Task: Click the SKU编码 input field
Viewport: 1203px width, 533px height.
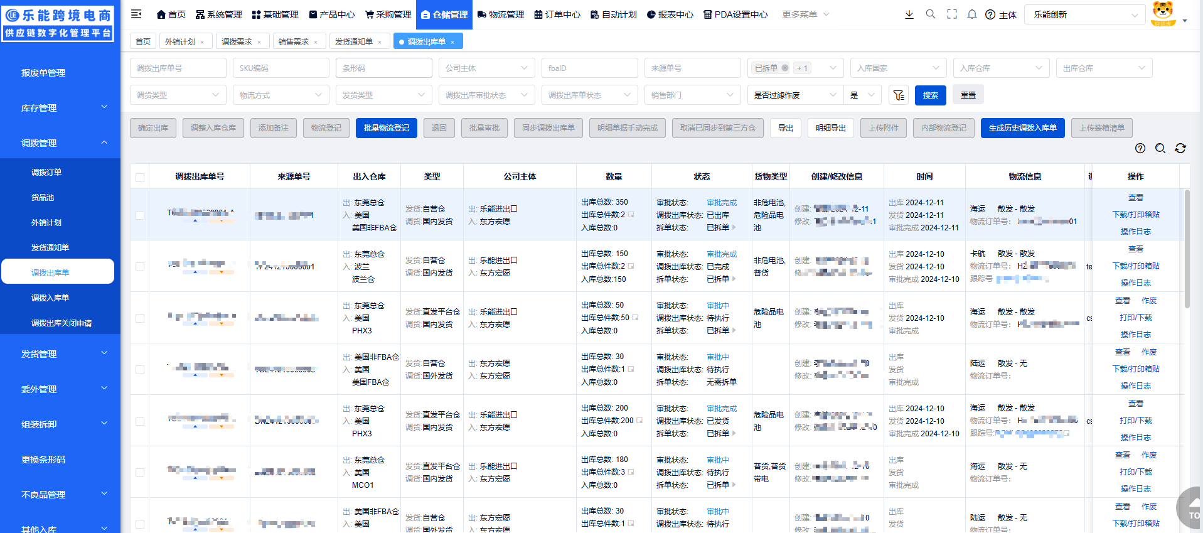Action: [281, 68]
